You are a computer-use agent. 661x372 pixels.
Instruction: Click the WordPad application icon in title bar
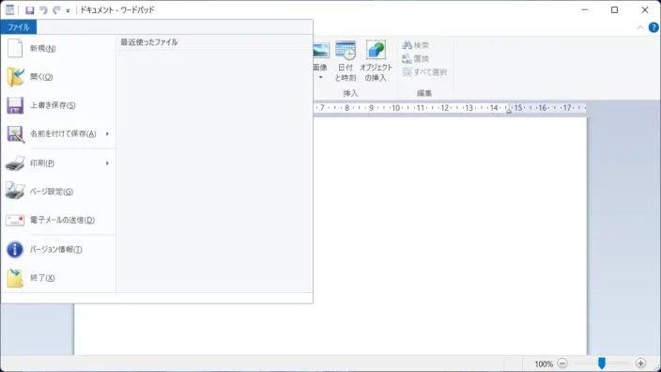tap(9, 9)
